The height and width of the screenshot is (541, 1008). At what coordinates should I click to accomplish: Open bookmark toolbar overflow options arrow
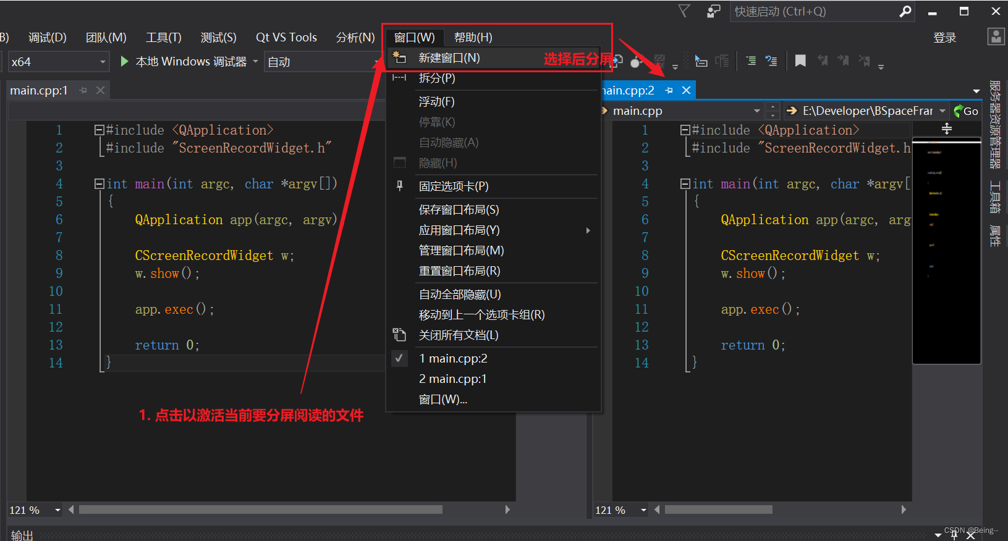coord(881,66)
